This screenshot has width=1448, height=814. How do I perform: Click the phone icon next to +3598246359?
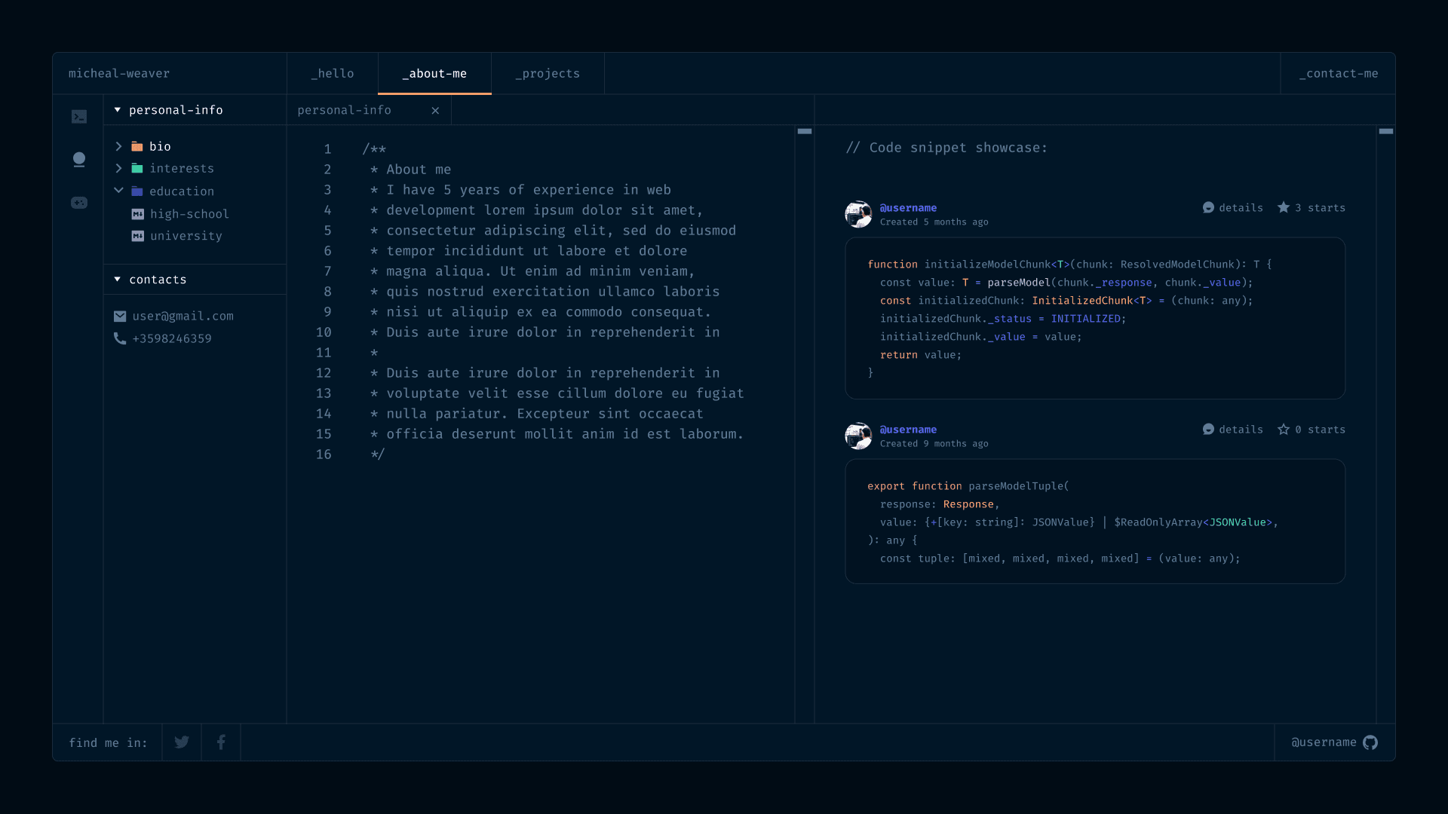pyautogui.click(x=120, y=338)
